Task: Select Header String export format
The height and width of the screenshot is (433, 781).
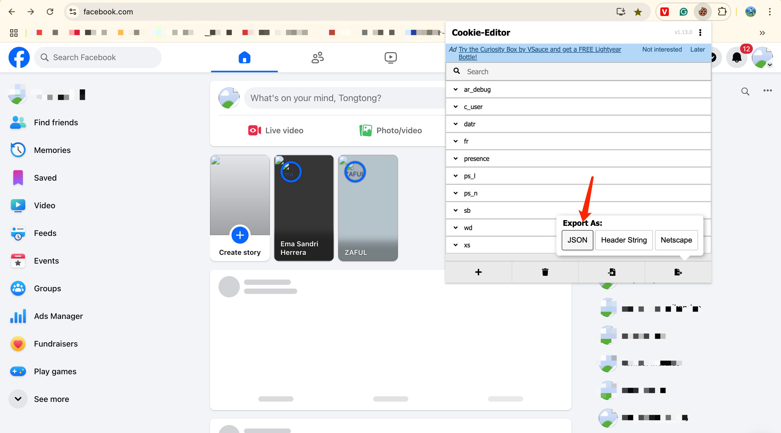Action: (x=624, y=239)
